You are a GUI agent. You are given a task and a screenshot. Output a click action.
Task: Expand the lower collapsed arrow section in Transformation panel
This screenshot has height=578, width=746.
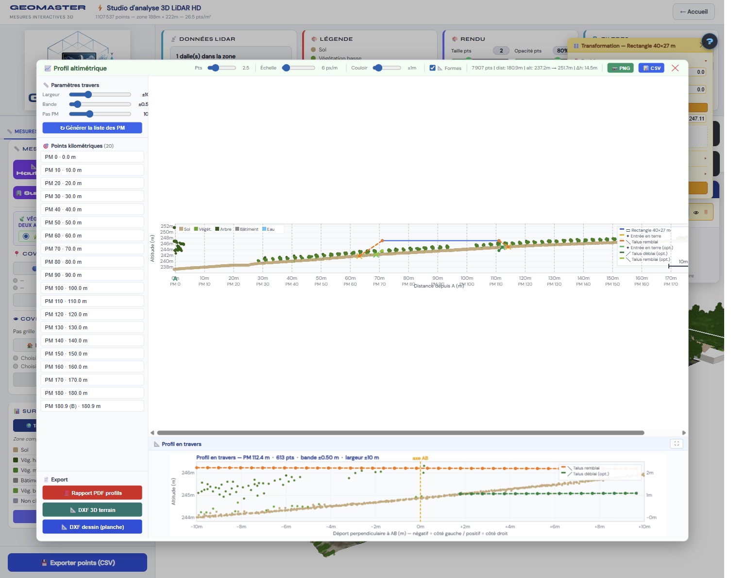(x=706, y=173)
